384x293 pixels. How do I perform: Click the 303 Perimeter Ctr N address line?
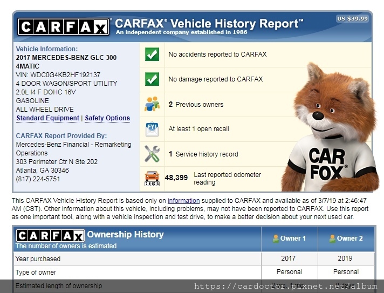pyautogui.click(x=57, y=162)
